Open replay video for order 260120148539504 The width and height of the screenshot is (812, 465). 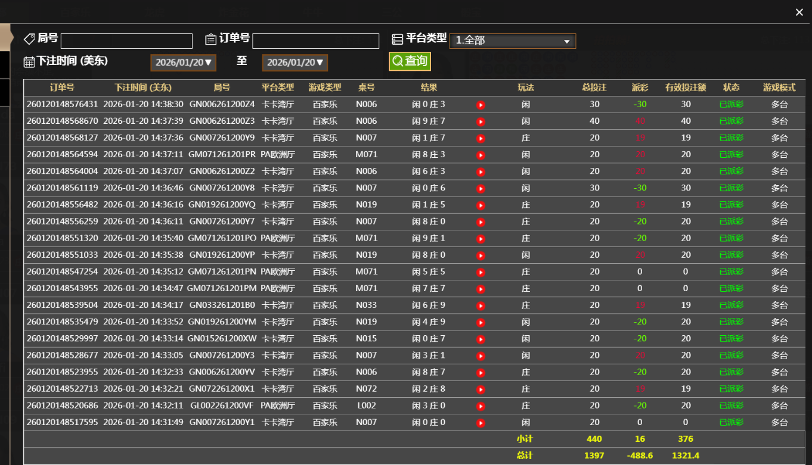pos(481,305)
